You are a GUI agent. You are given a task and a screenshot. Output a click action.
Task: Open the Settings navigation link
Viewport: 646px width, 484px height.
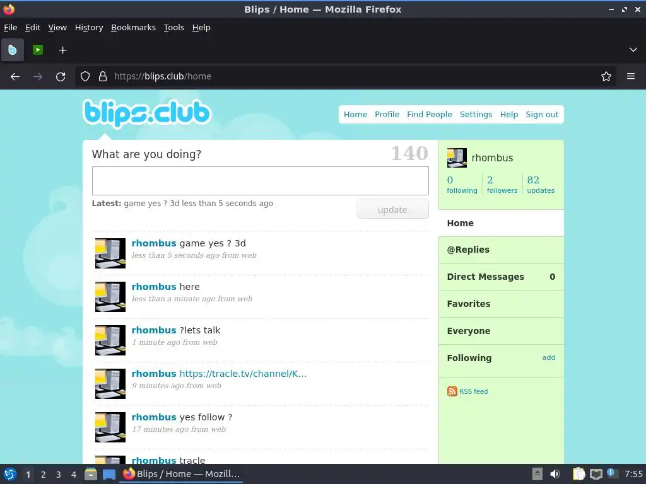click(x=476, y=115)
